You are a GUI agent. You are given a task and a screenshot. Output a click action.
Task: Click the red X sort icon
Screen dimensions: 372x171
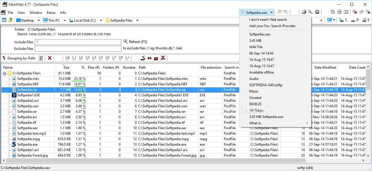point(163,58)
